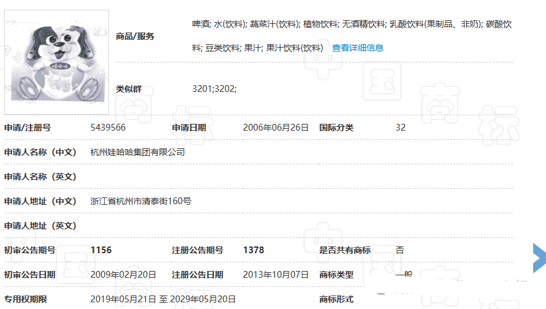The height and width of the screenshot is (309, 546).
Task: Select similar group codes 3201;3202;
Action: pos(214,89)
